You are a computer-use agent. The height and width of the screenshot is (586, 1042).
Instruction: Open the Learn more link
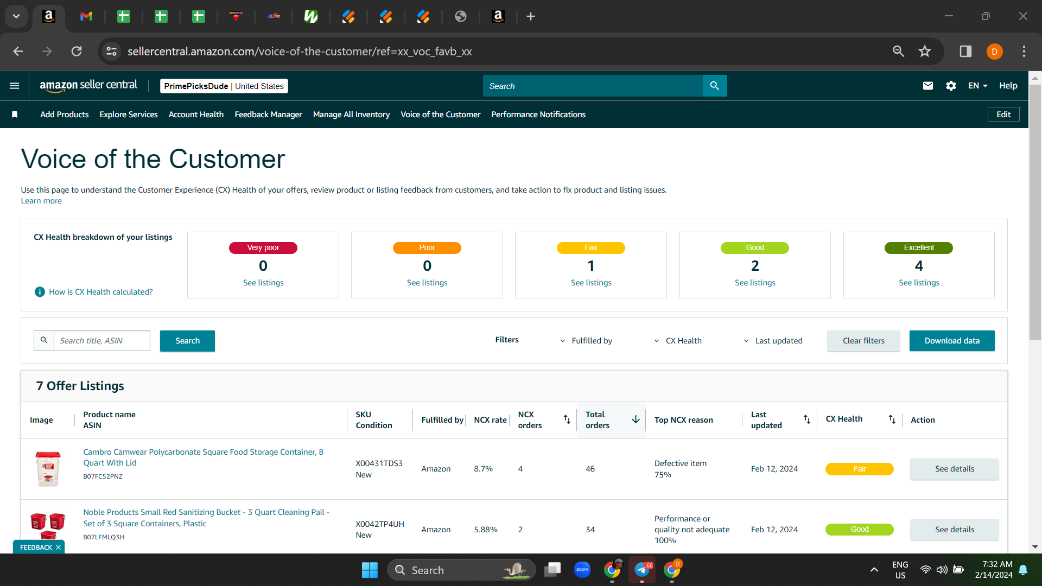pyautogui.click(x=41, y=201)
